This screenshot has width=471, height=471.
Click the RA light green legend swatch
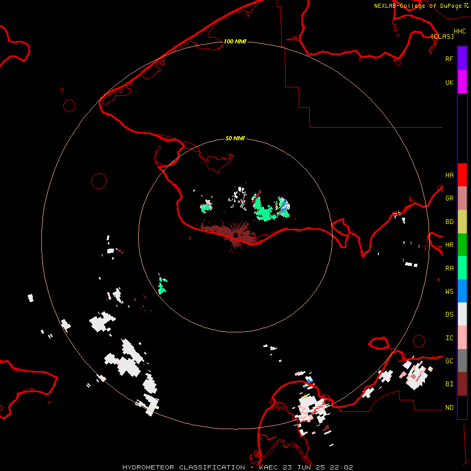(x=462, y=268)
